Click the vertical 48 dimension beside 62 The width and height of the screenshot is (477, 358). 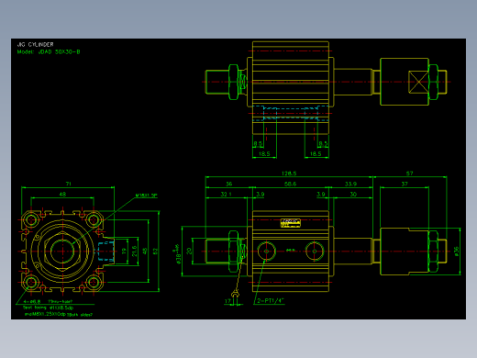click(x=145, y=252)
